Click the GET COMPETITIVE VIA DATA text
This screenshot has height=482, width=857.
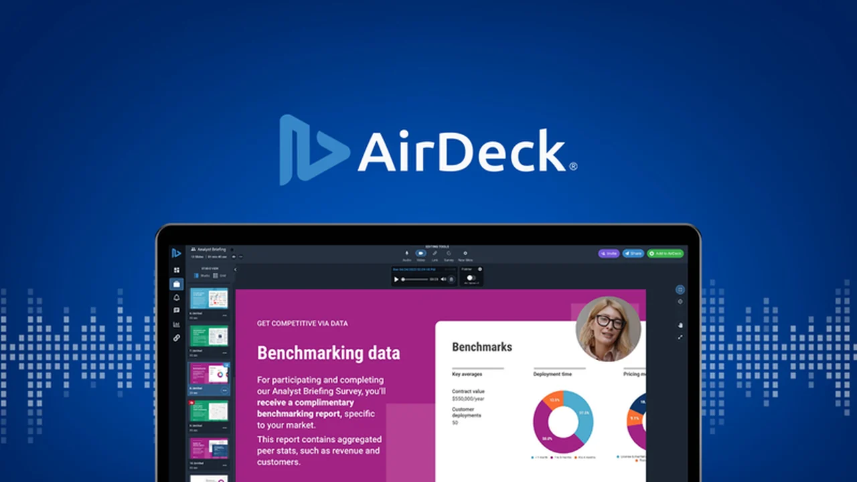click(x=303, y=323)
